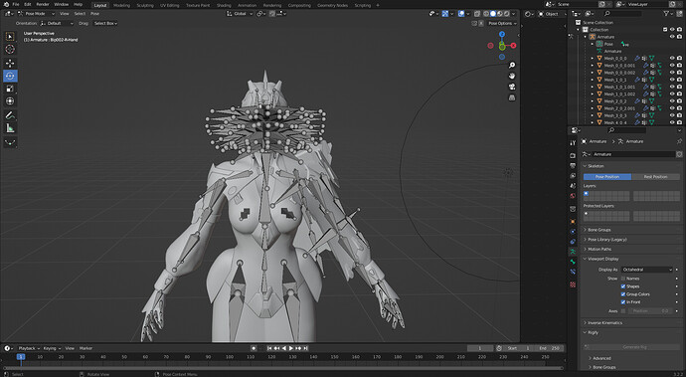
Task: Open the Render menu
Action: coord(43,4)
